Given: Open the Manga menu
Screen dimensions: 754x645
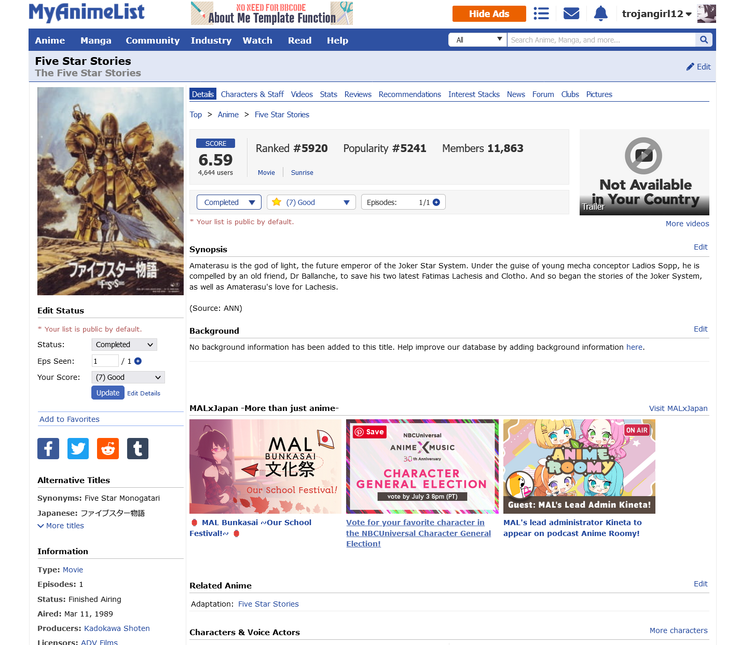Looking at the screenshot, I should point(96,40).
